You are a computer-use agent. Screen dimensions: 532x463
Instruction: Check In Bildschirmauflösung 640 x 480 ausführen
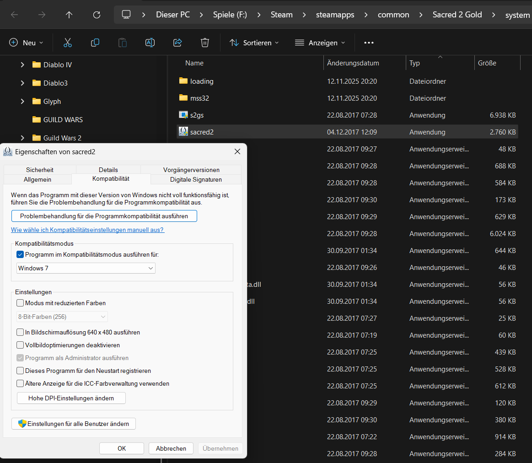(20, 332)
